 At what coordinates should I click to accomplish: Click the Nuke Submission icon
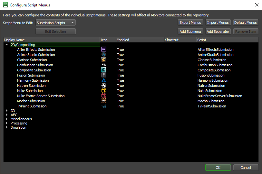(x=104, y=91)
